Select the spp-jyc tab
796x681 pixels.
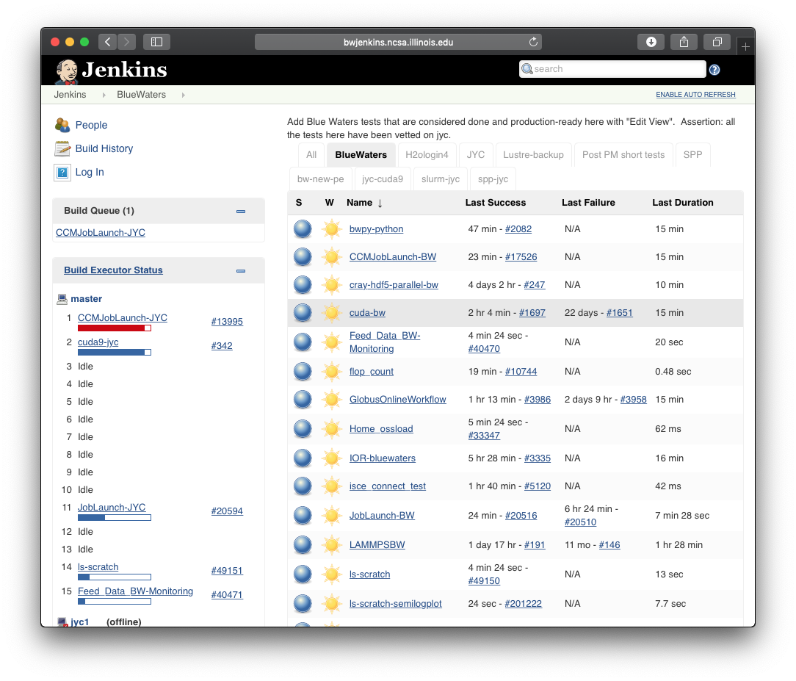[x=493, y=179]
